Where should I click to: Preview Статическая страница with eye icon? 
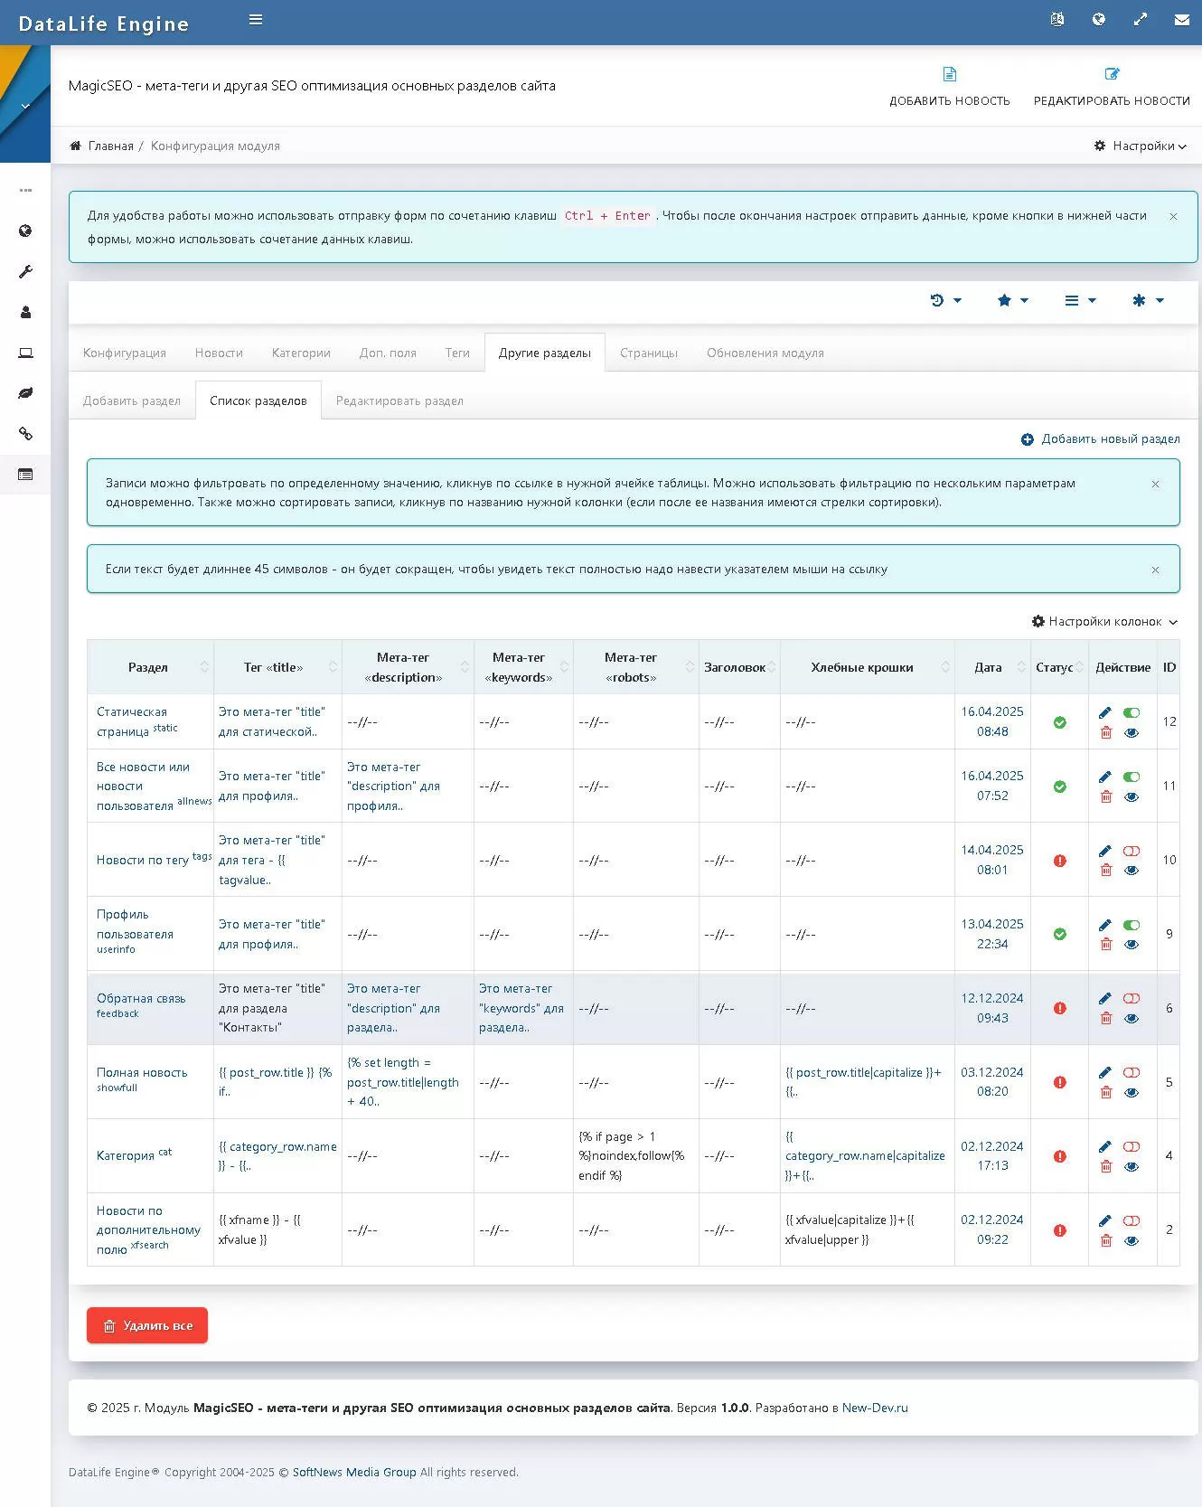(x=1132, y=733)
